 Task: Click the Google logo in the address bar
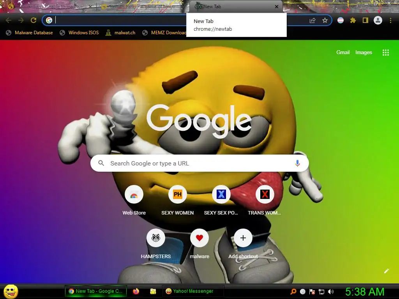pos(49,20)
